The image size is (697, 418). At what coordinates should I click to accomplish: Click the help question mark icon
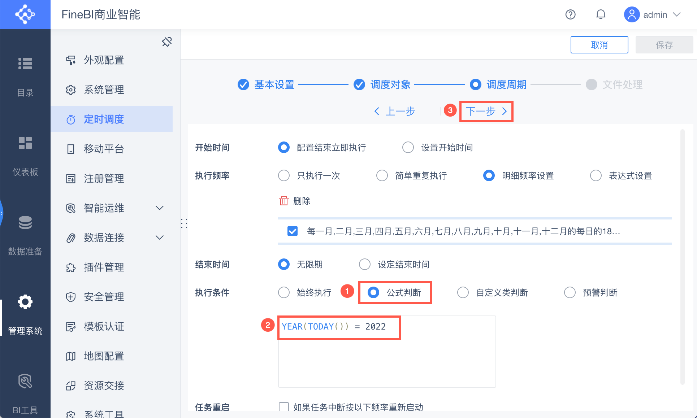pyautogui.click(x=570, y=14)
